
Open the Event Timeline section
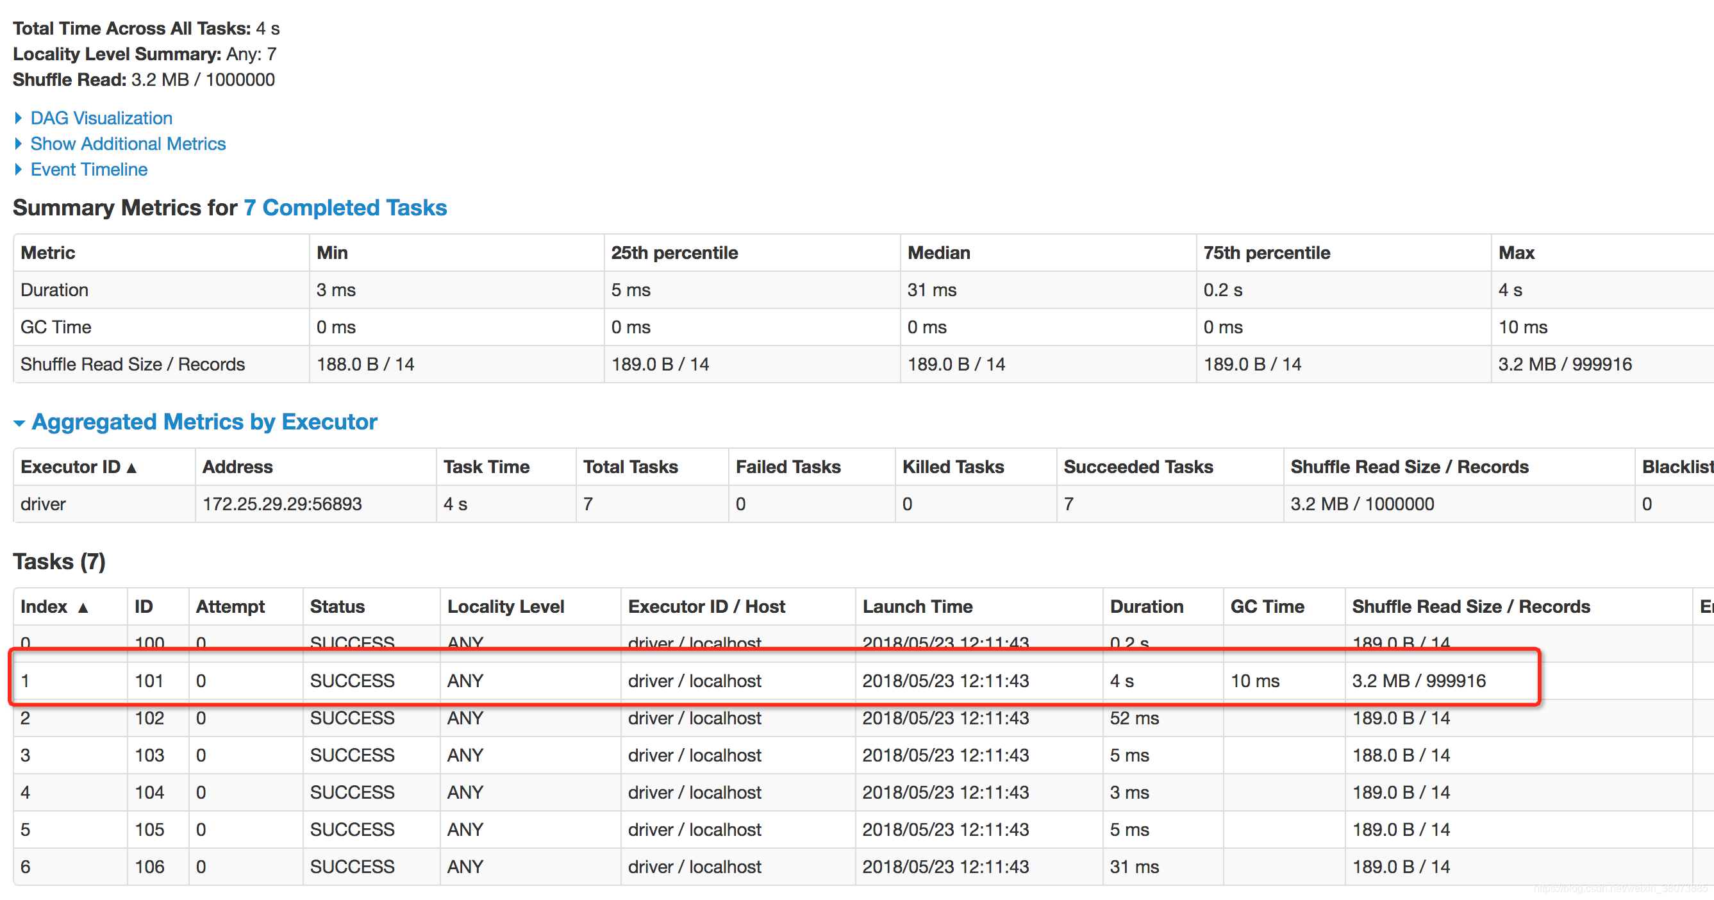(88, 170)
